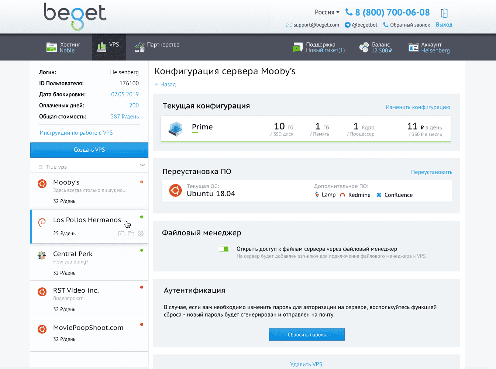Click the Баланс coins icon
This screenshot has height=369, width=496.
(364, 48)
